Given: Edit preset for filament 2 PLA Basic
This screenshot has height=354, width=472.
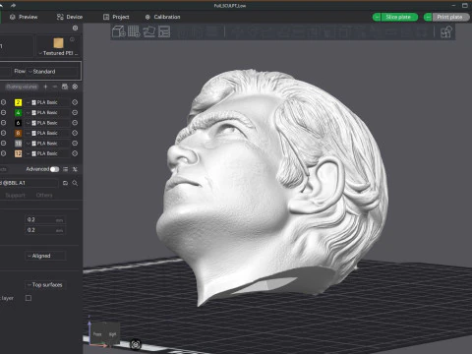Looking at the screenshot, I should click(x=75, y=102).
